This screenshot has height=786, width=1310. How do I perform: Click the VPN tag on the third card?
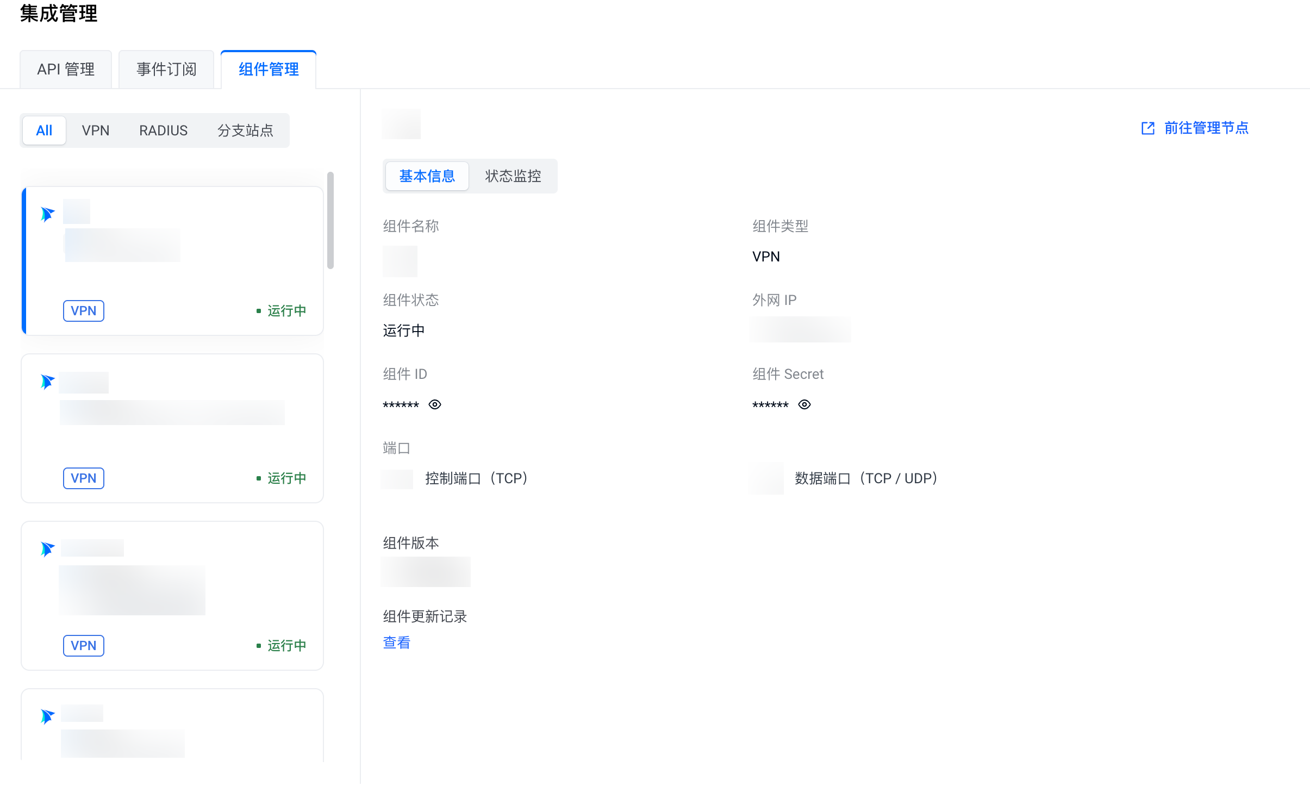pyautogui.click(x=83, y=646)
